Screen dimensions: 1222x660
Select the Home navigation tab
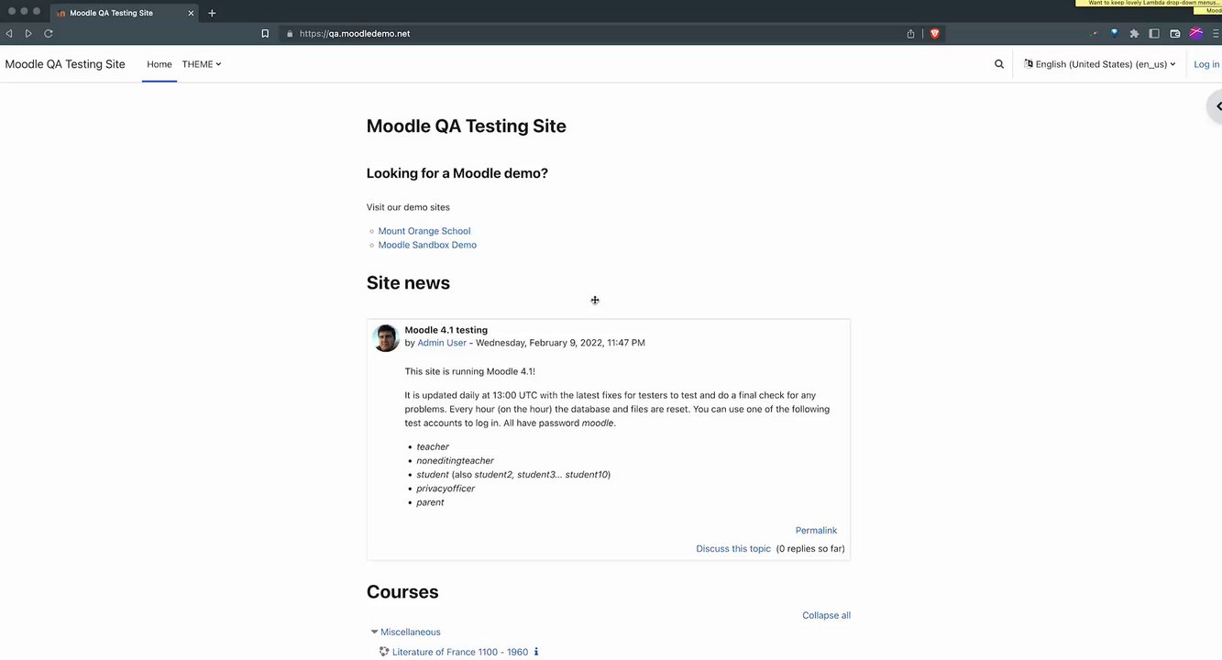(160, 64)
